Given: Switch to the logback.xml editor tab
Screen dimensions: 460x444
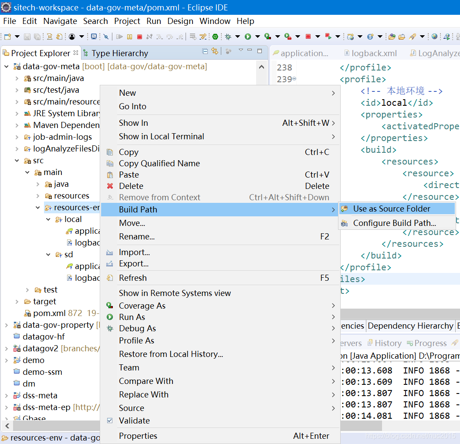Looking at the screenshot, I should click(x=371, y=54).
